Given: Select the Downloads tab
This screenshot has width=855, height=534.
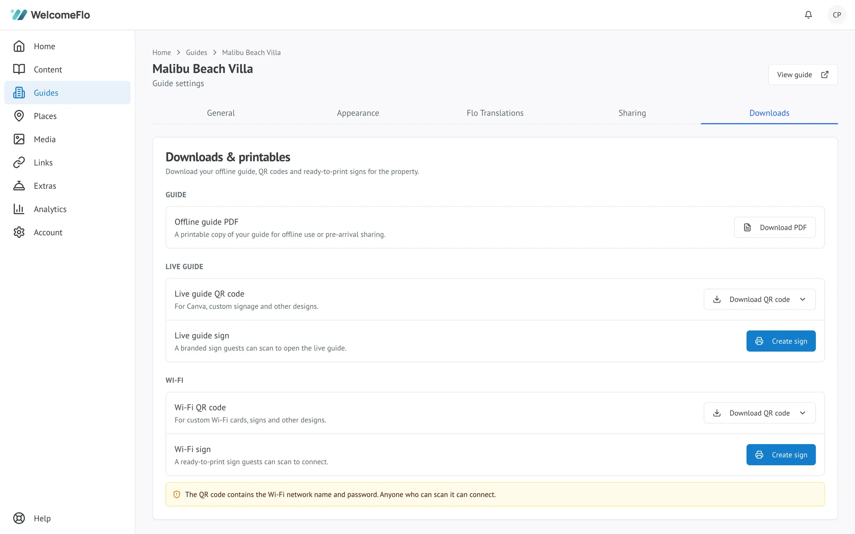Looking at the screenshot, I should pos(769,113).
